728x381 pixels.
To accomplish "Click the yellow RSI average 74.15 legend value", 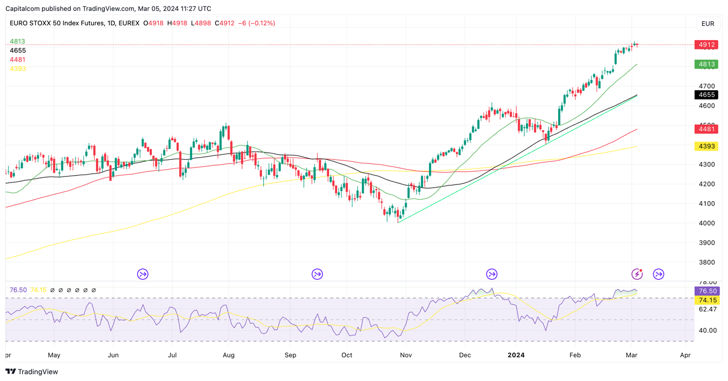I will [x=39, y=290].
